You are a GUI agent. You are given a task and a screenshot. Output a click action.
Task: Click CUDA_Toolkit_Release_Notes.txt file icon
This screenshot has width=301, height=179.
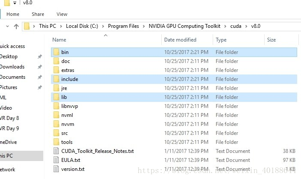tap(56, 151)
